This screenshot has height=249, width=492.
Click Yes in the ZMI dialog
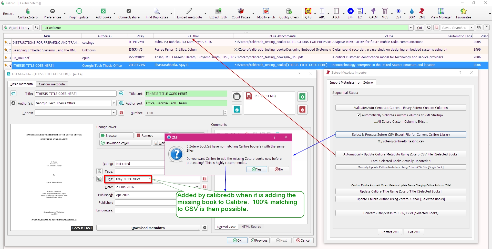coord(257,169)
